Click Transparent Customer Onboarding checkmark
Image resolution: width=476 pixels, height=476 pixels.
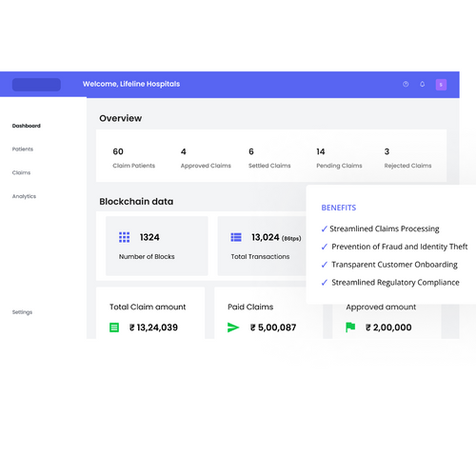(x=325, y=265)
